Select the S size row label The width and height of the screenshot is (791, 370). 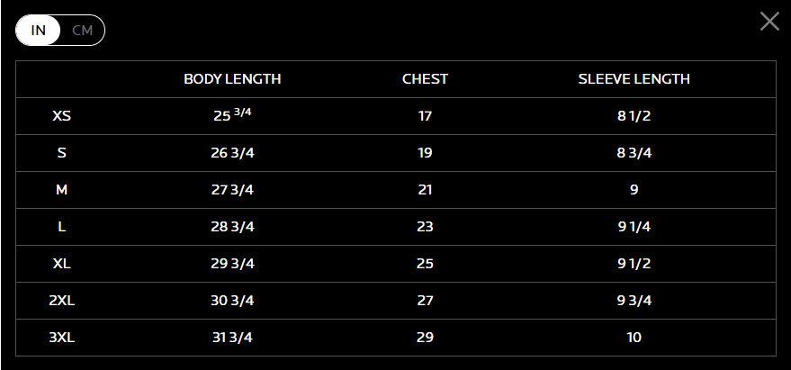tap(61, 153)
